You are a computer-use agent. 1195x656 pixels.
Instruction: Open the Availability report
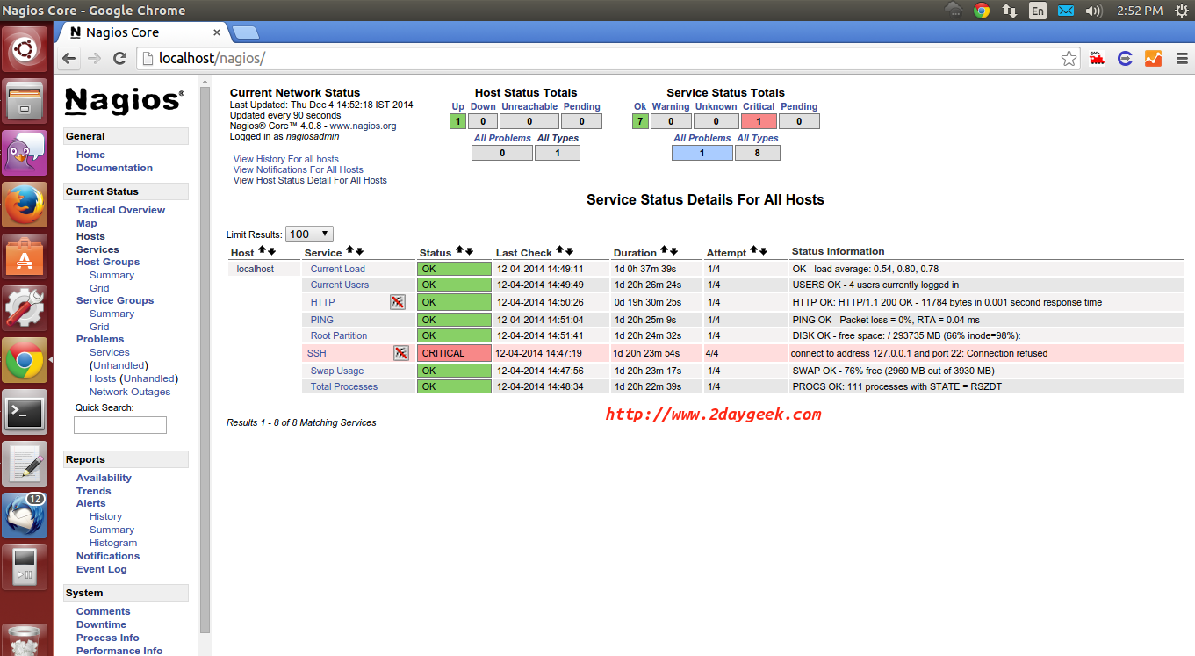[x=104, y=478]
